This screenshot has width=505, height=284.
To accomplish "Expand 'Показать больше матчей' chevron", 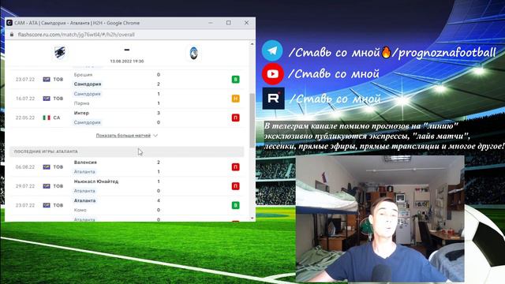I will (155, 136).
